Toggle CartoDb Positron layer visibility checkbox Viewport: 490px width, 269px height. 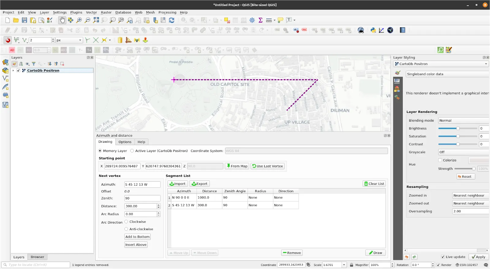point(18,70)
